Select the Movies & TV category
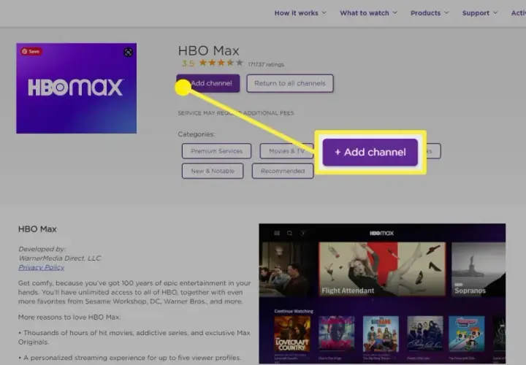This screenshot has height=365, width=526. coord(286,151)
